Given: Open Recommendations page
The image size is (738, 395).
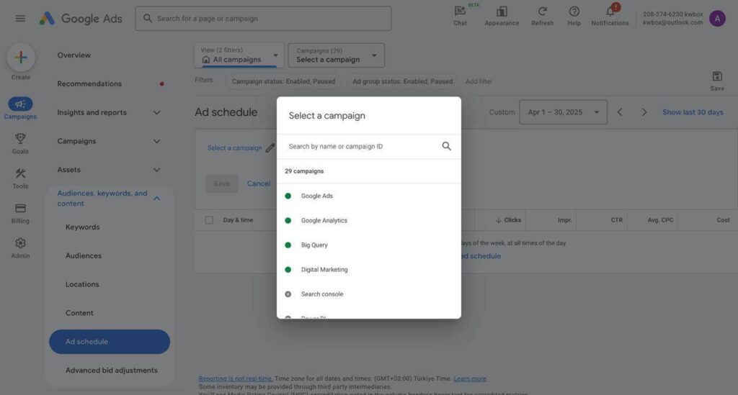Looking at the screenshot, I should 89,83.
